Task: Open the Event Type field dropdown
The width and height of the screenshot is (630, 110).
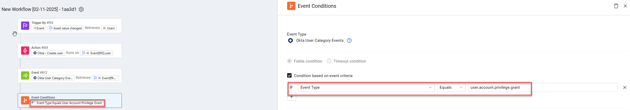Action: (366, 87)
